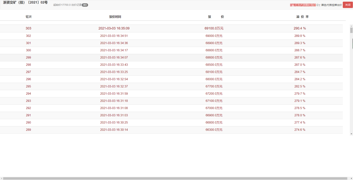Click the time 2021-03-03 16:31:18
This screenshot has width=353, height=180.
click(114, 101)
